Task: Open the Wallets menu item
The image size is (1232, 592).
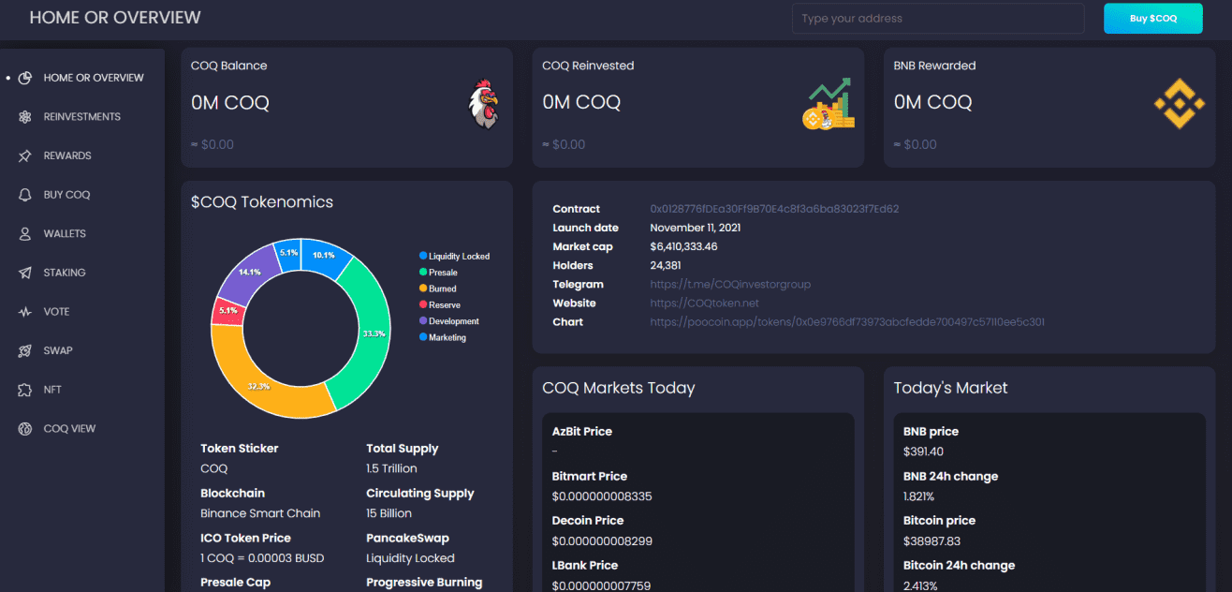Action: [x=65, y=234]
